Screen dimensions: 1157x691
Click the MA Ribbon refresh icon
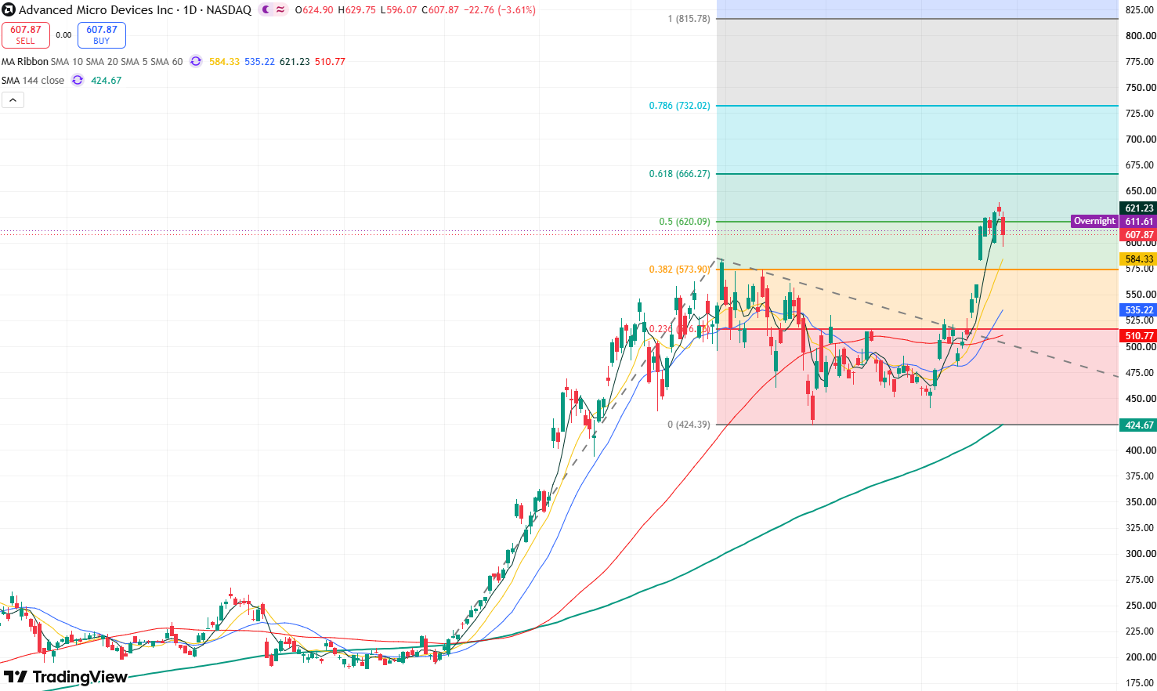pos(196,61)
